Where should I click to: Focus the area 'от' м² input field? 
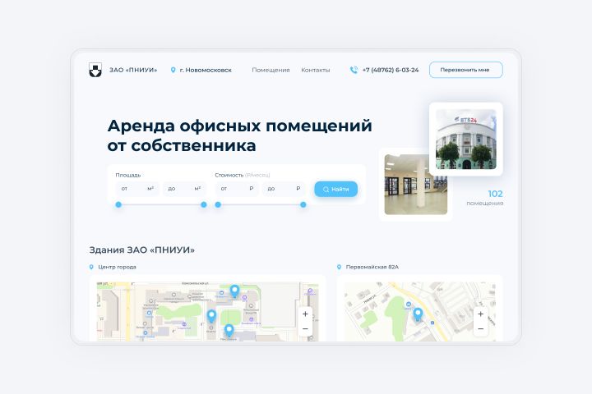tap(137, 189)
